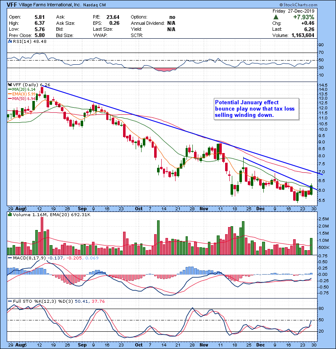Select the EPS value 0.26
This screenshot has width=336, height=349.
point(114,23)
